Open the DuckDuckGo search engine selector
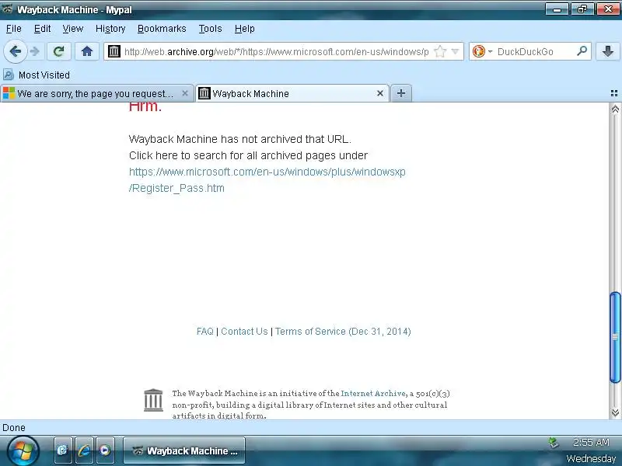 point(482,51)
